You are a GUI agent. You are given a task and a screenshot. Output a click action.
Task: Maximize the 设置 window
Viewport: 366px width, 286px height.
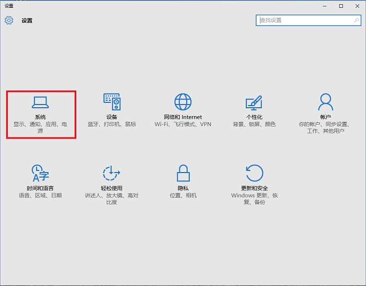(341, 6)
